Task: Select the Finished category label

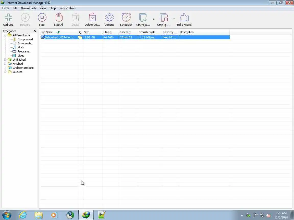Action: point(18,64)
